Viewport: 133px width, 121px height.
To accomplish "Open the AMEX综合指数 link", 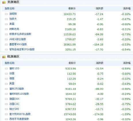I will [18, 39].
